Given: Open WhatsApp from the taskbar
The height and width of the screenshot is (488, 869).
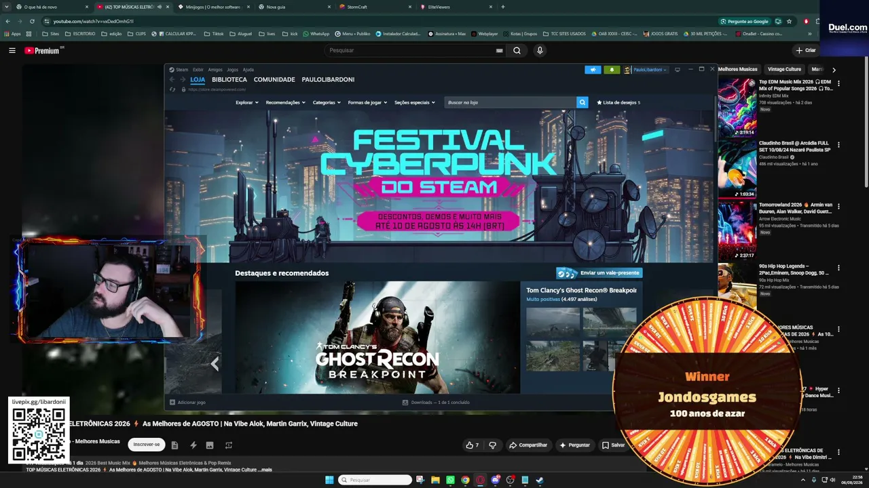Looking at the screenshot, I should pos(450,480).
